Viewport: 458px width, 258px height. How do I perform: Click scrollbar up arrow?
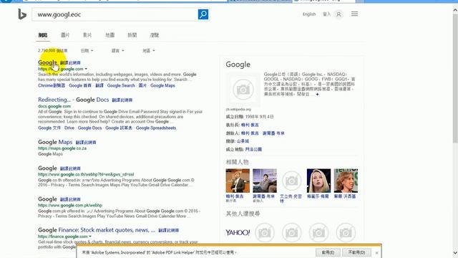click(x=455, y=10)
